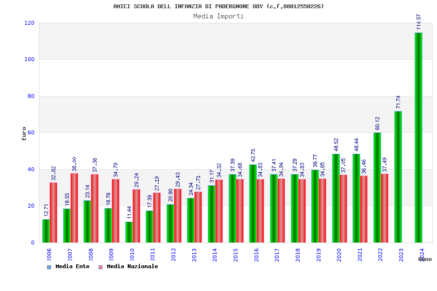Click the 37.05 value label

coord(344,165)
